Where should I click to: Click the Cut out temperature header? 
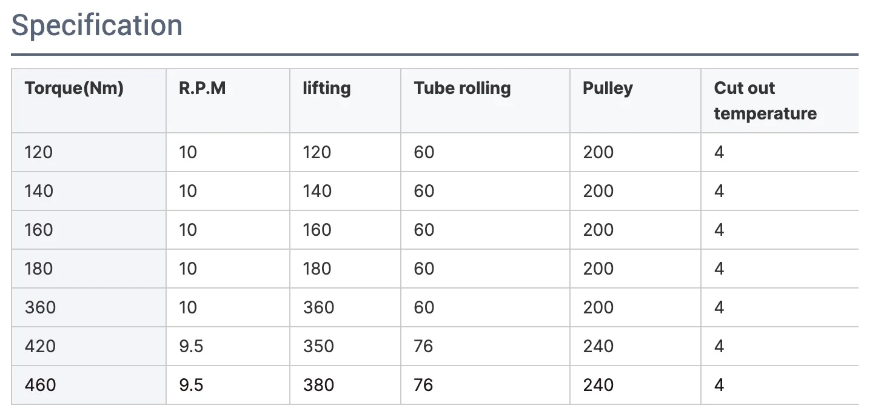765,101
